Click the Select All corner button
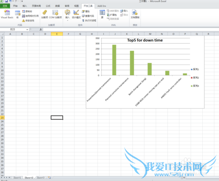Screen dimensions: 219x181 (x=2, y=34)
